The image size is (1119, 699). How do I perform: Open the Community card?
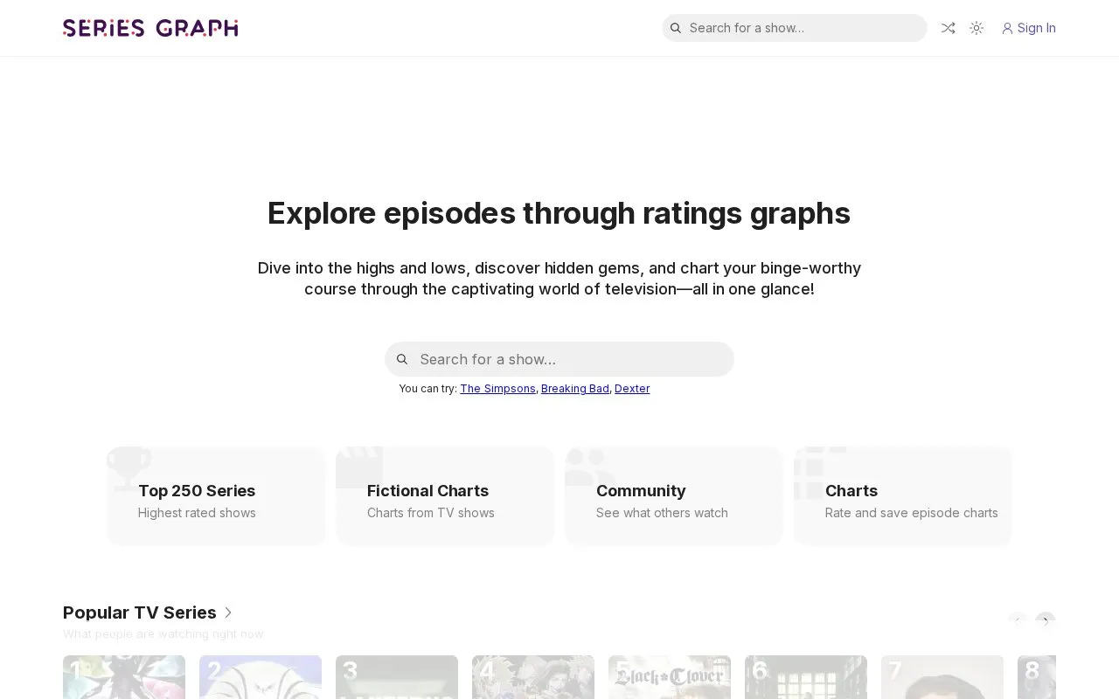[674, 495]
